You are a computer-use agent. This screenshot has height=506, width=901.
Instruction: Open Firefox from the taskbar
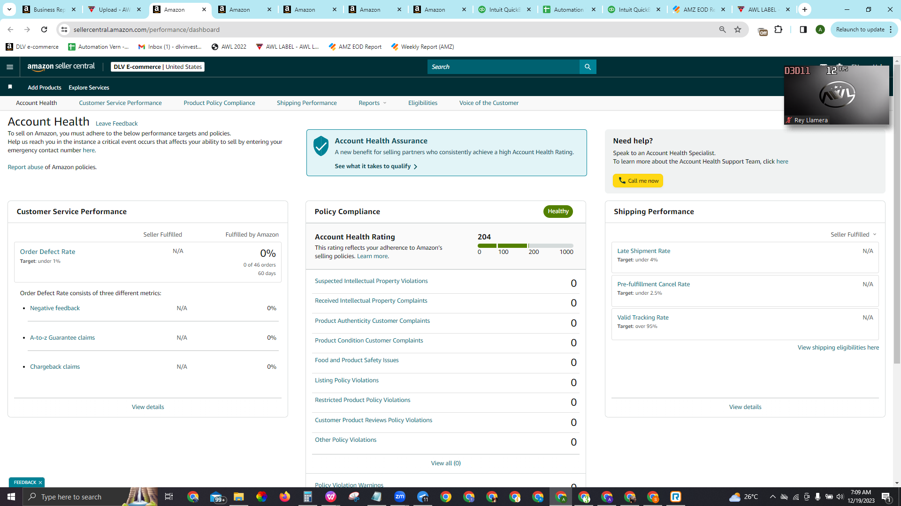285,497
